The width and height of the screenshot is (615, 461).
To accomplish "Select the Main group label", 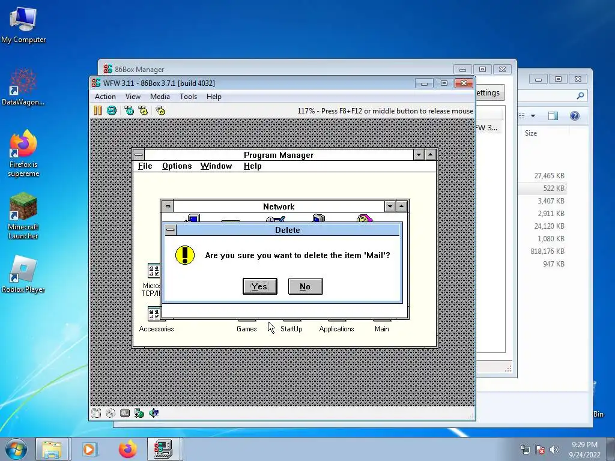I will tap(381, 329).
